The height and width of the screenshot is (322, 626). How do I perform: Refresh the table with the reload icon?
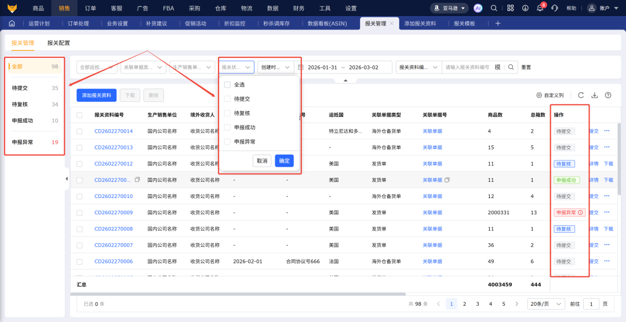581,95
